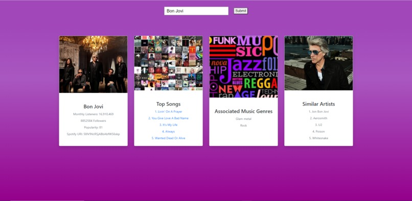Click similar artist Whitesnake

319,138
